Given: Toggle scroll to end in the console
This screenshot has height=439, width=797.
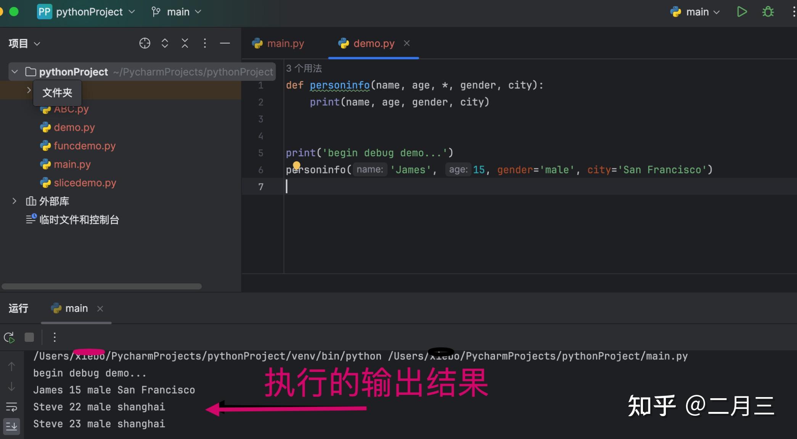Looking at the screenshot, I should [12, 426].
